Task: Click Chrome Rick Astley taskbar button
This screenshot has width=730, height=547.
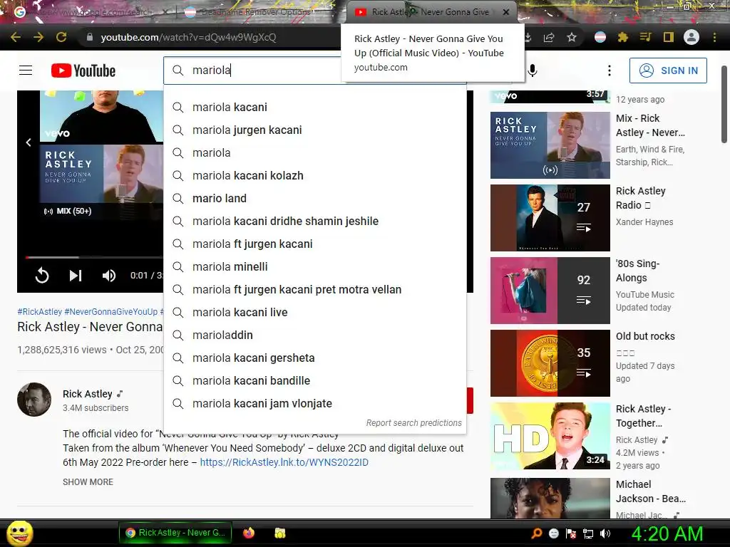Action: [x=175, y=533]
